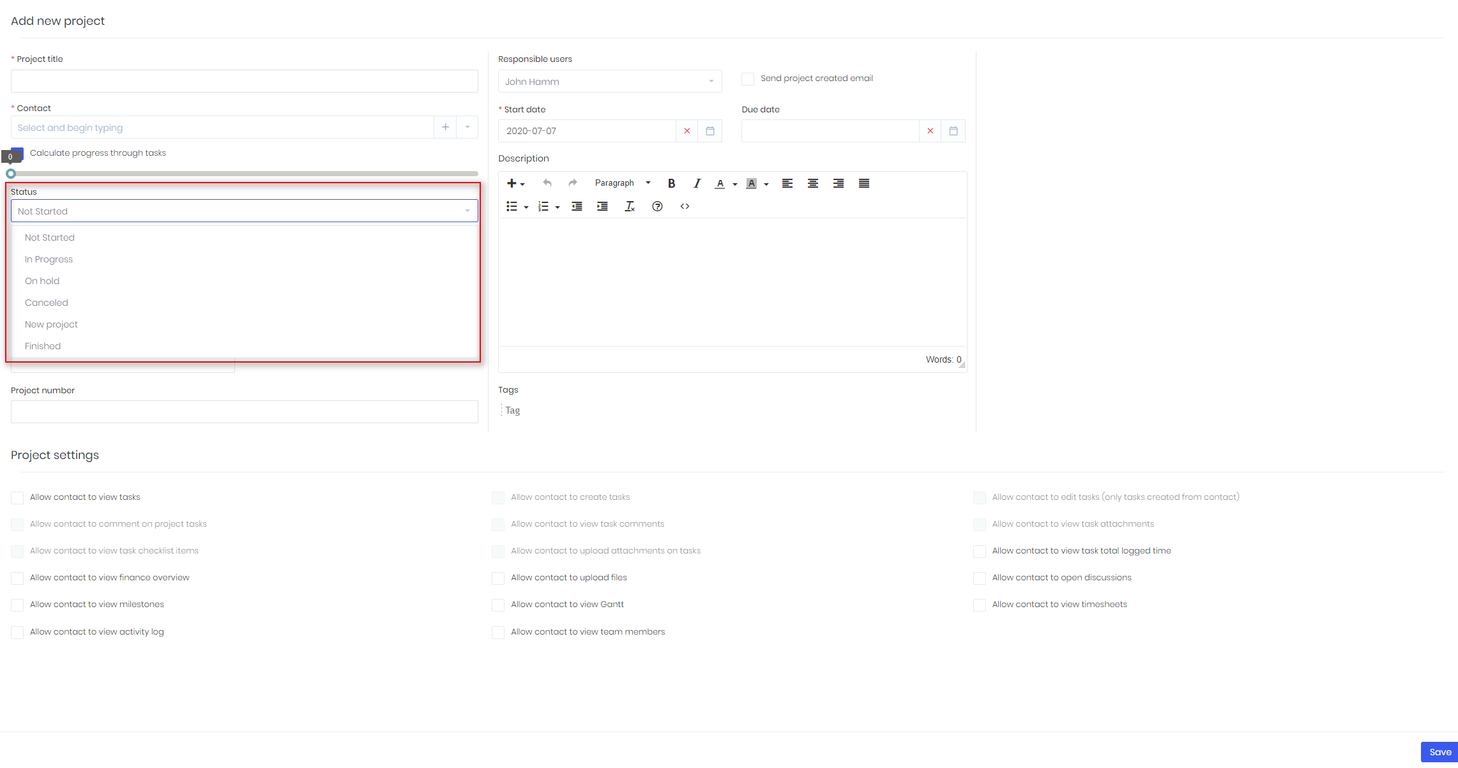Open the source code view icon
Image resolution: width=1458 pixels, height=768 pixels.
pyautogui.click(x=685, y=206)
